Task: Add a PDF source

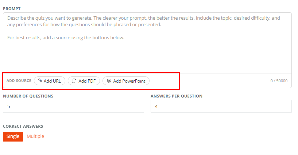Action: pyautogui.click(x=84, y=81)
